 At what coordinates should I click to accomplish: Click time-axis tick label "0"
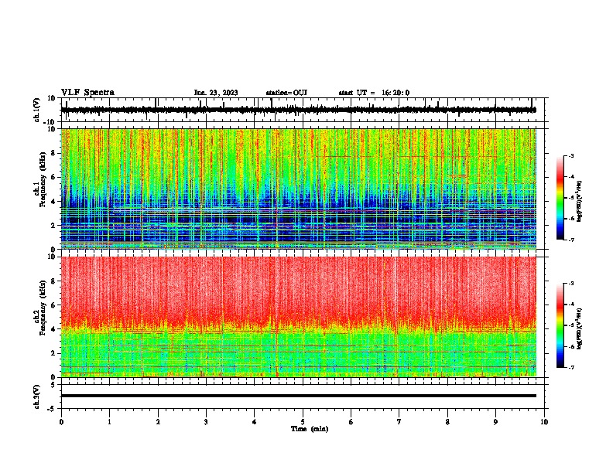coord(61,422)
